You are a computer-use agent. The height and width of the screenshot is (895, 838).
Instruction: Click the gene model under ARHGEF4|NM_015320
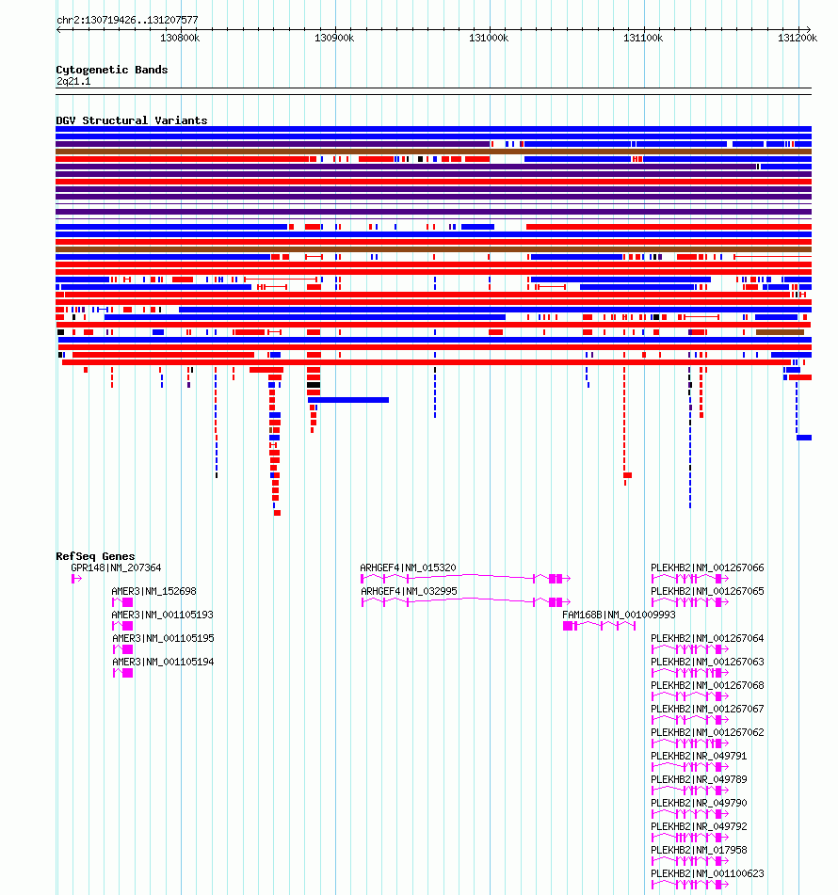click(x=465, y=579)
